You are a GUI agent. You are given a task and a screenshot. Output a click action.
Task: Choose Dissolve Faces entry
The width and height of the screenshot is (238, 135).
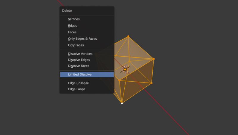[87, 66]
